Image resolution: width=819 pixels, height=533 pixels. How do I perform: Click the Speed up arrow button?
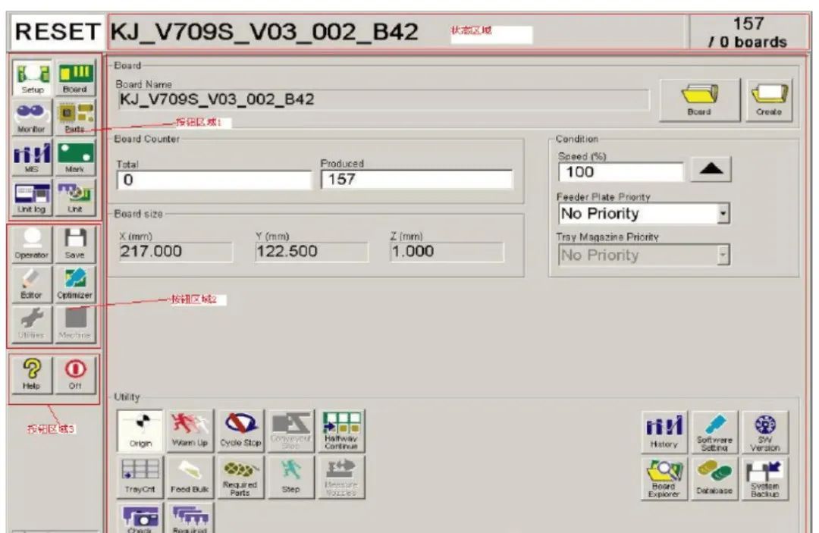coord(711,171)
